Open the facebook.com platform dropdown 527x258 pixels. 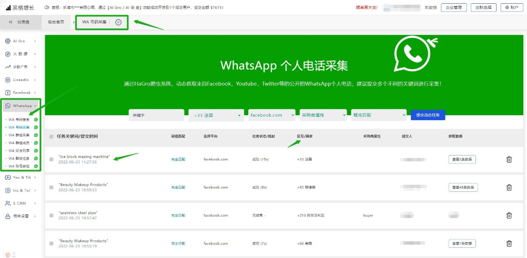(272, 115)
